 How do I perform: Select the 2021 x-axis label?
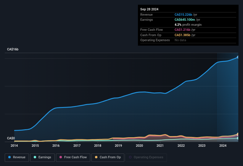coord(160,146)
